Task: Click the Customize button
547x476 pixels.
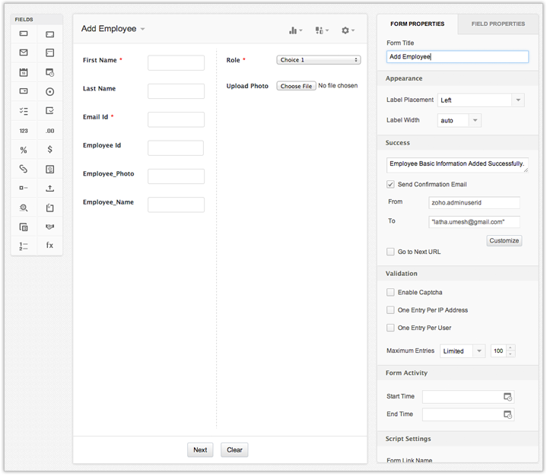Action: (x=504, y=240)
